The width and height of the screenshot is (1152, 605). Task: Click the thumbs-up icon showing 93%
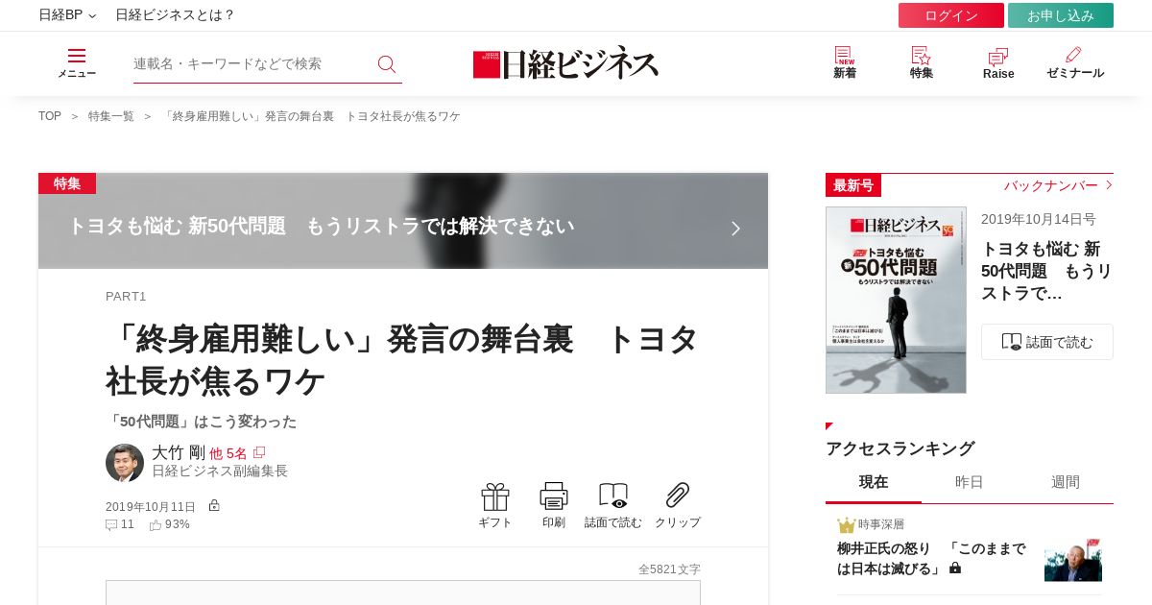tap(156, 524)
